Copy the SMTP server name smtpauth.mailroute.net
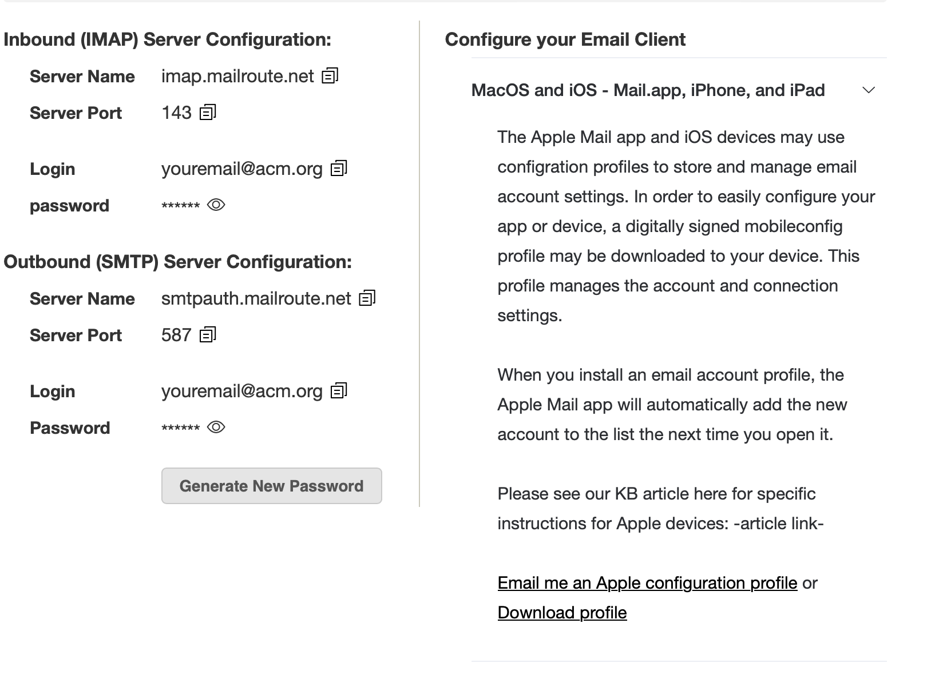 click(367, 298)
